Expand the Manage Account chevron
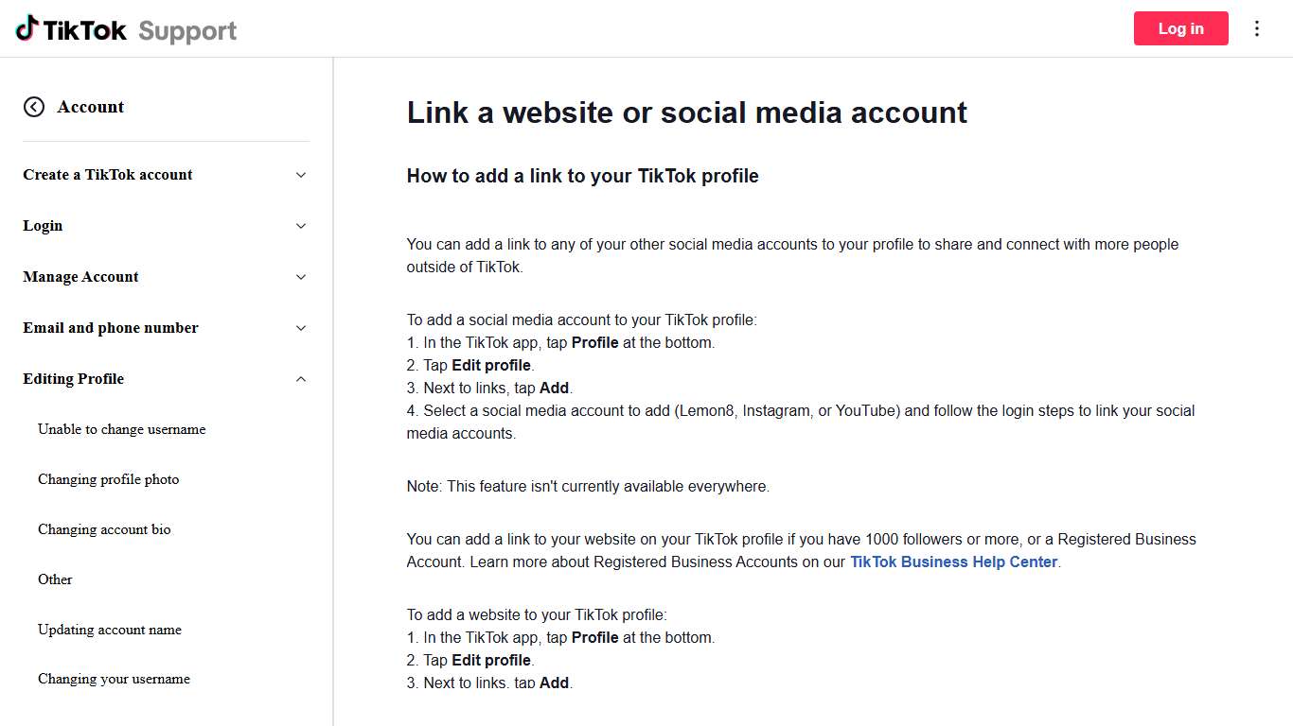Screen dimensions: 1293x726 [x=301, y=277]
